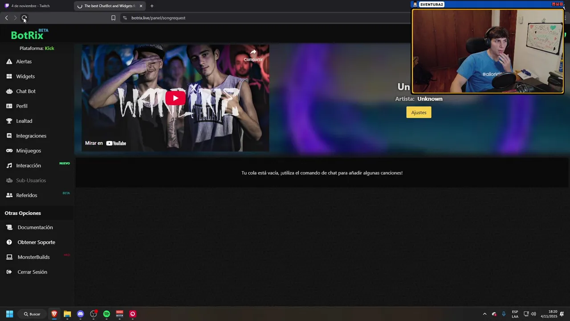
Task: Click the browser forward arrow
Action: (x=15, y=18)
